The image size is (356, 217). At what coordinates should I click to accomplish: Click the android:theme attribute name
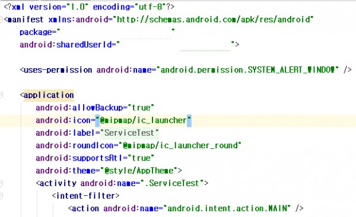(66, 171)
